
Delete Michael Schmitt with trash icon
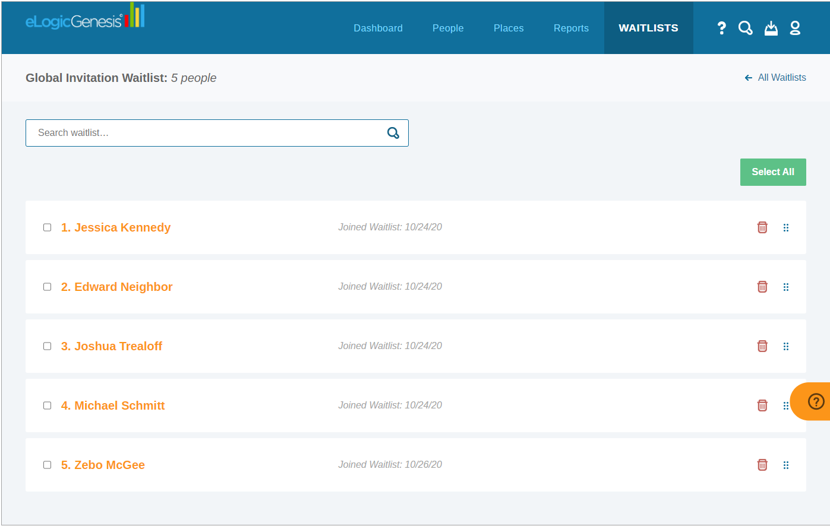click(x=762, y=405)
